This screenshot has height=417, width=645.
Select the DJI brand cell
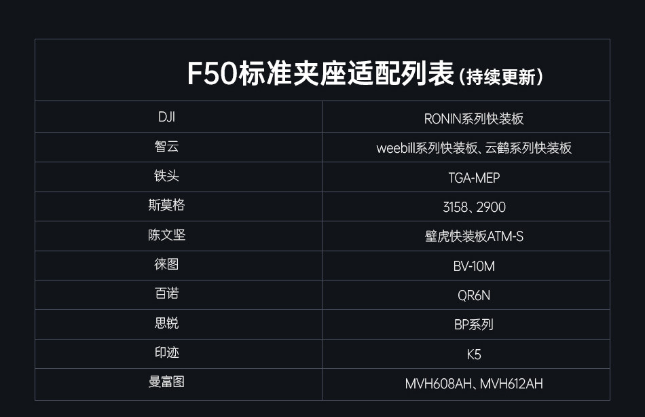(x=166, y=117)
